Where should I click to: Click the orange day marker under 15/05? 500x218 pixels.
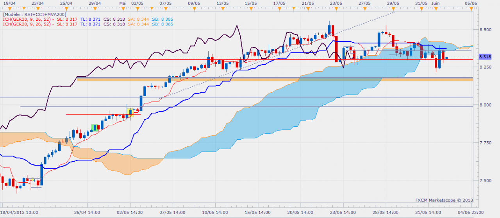click(x=251, y=8)
